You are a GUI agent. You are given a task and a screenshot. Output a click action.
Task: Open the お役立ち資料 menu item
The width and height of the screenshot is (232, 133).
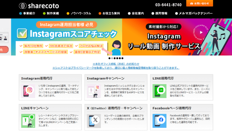109,13
